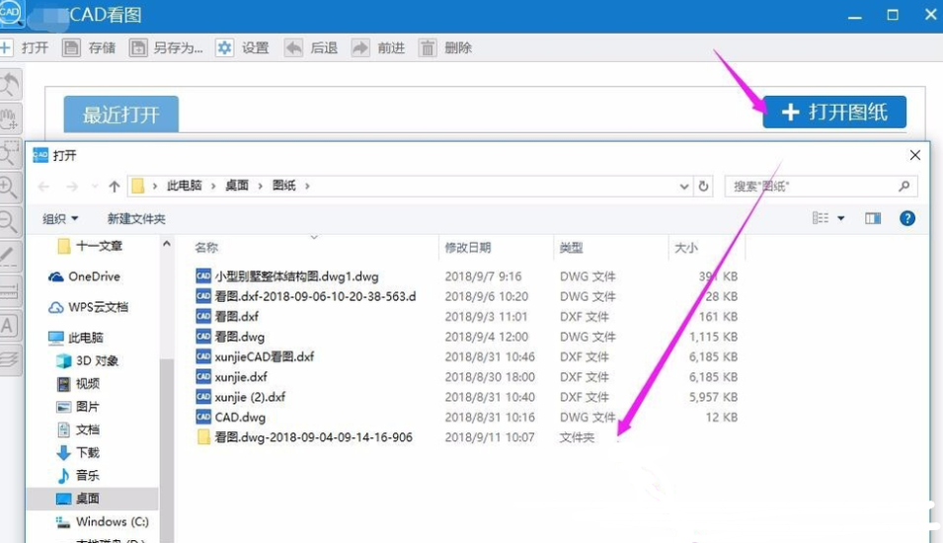Screen dimensions: 943x543
Task: Click the dialog help question mark icon
Action: [x=906, y=218]
